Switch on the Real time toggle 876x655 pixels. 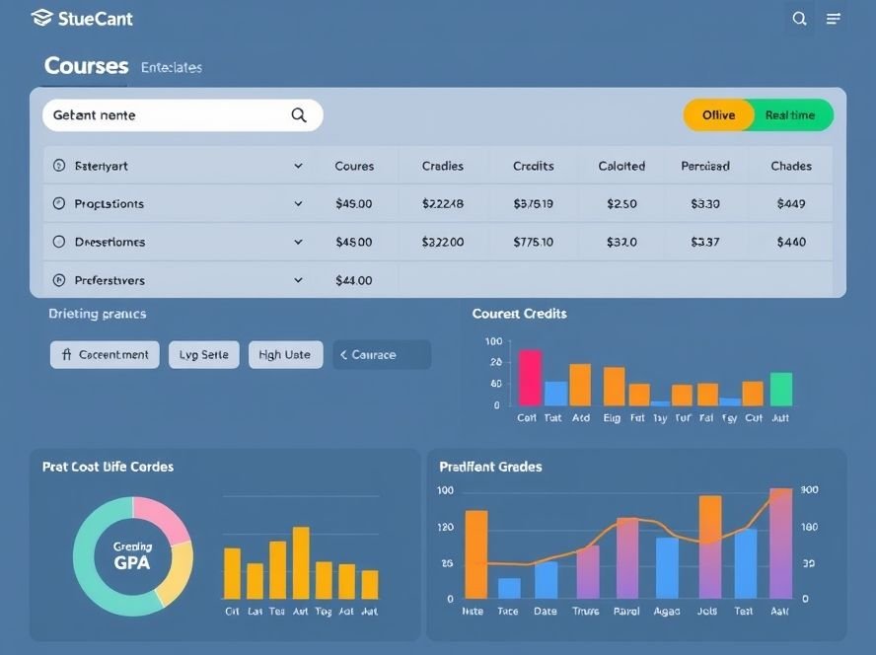[x=789, y=115]
